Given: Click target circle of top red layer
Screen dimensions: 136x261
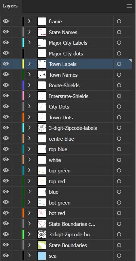Looking at the screenshot, I should [x=119, y=181].
